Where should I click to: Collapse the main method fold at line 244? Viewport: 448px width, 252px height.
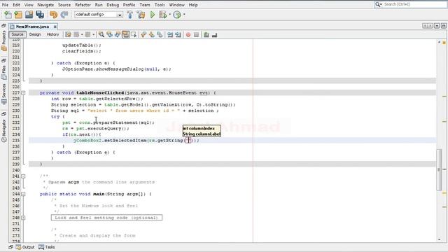tap(23, 194)
